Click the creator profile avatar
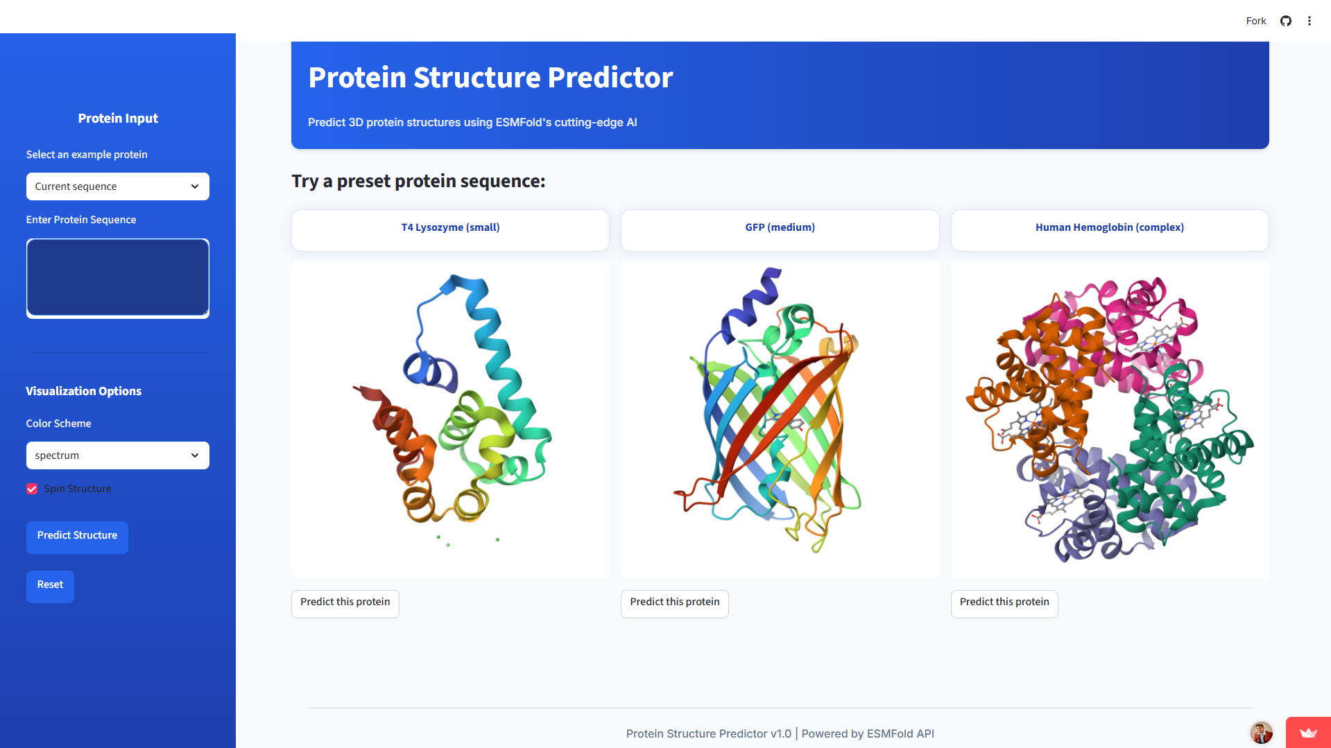The width and height of the screenshot is (1331, 748). (1261, 733)
